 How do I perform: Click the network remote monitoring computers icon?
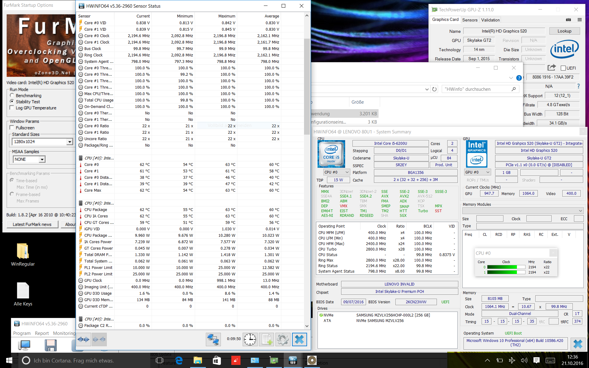213,339
